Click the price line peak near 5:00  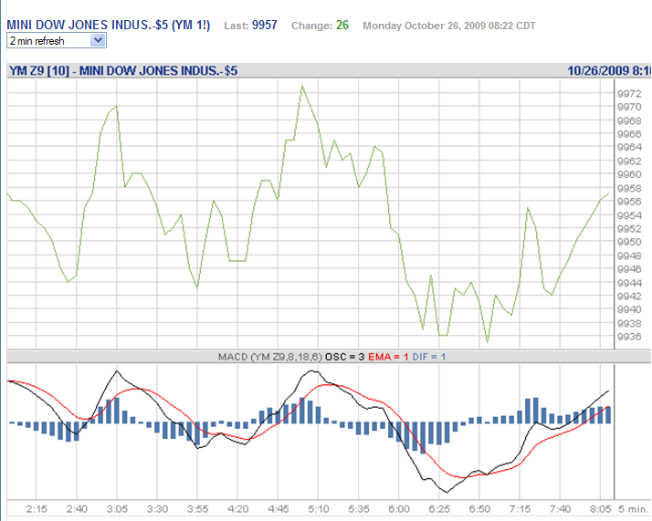click(x=302, y=87)
